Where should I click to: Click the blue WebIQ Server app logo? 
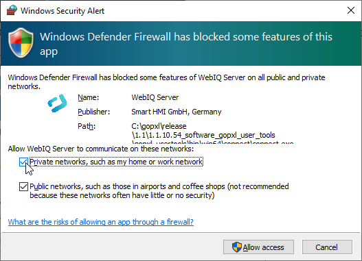[57, 103]
